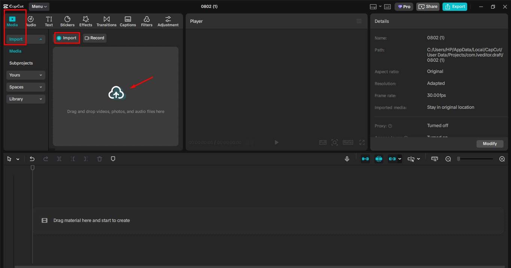Click the Modify button in Details

click(x=490, y=144)
